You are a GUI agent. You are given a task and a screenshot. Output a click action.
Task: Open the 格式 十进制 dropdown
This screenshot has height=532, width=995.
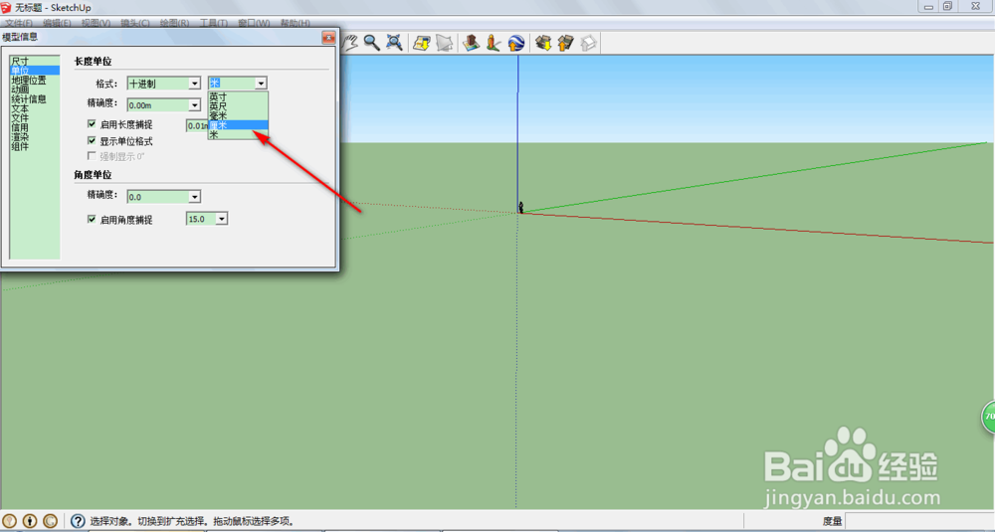coord(164,84)
